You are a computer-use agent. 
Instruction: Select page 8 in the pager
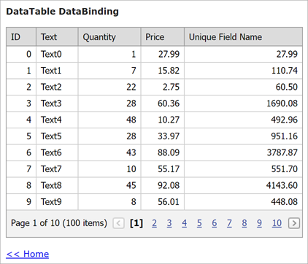pyautogui.click(x=245, y=223)
